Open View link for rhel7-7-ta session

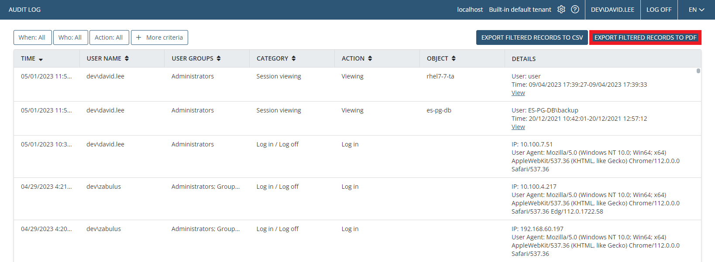(518, 93)
